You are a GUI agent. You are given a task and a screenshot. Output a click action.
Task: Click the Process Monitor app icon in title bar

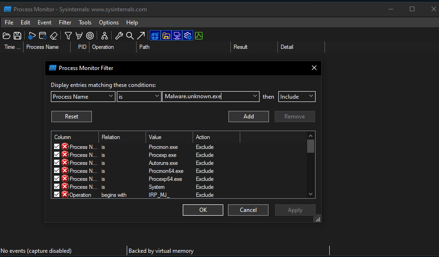point(7,9)
